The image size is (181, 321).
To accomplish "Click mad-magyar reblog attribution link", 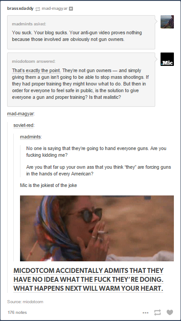I will pos(20,114).
